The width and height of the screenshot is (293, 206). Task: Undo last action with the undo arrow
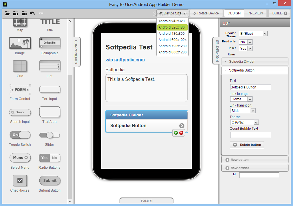coord(32,13)
